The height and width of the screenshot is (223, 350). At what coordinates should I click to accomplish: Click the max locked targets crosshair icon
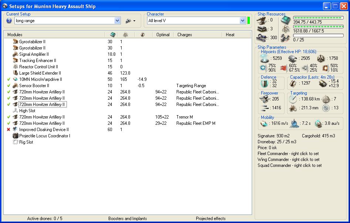click(326, 99)
